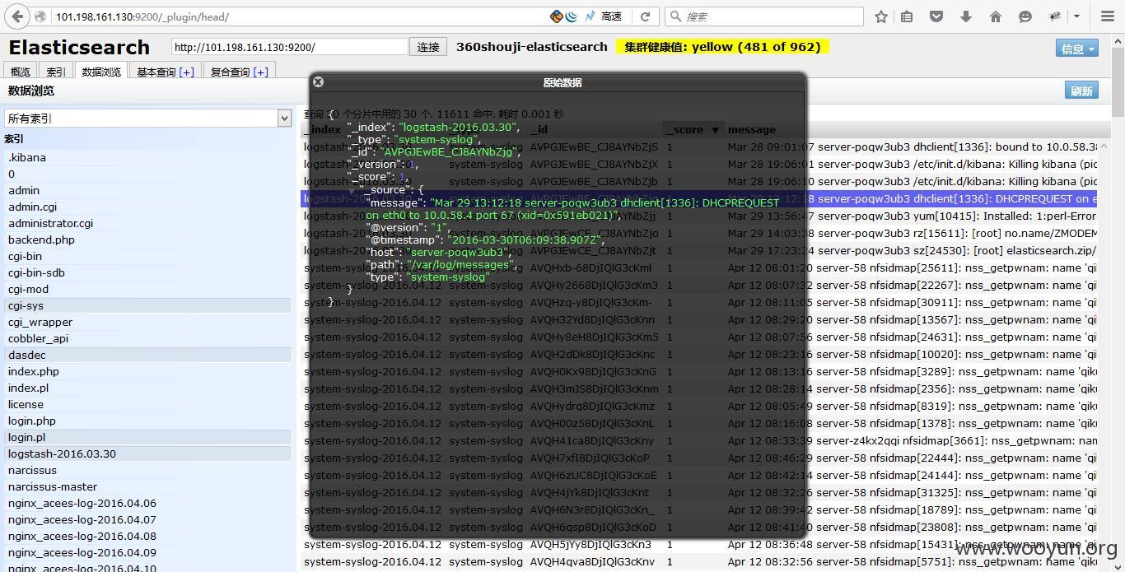Viewport: 1125px width, 572px height.
Task: Open downloads with the down arrow icon
Action: coord(966,16)
